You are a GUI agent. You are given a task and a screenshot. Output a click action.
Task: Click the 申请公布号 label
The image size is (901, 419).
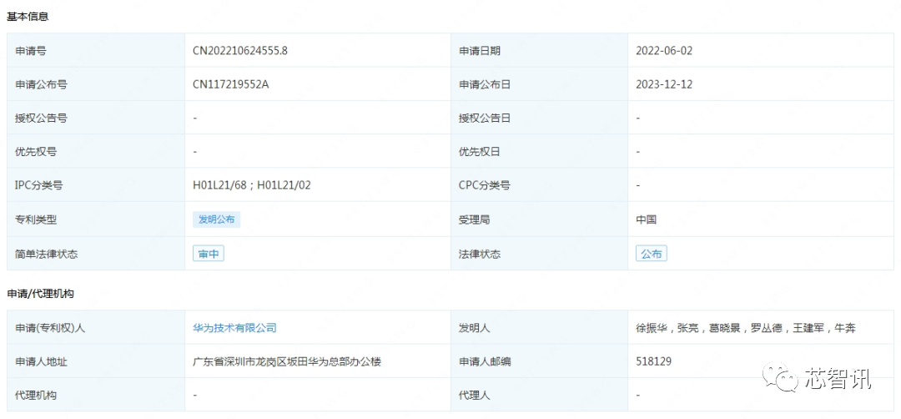pyautogui.click(x=42, y=84)
